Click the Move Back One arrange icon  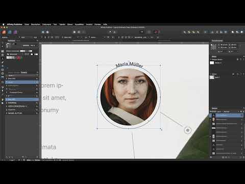(189, 32)
